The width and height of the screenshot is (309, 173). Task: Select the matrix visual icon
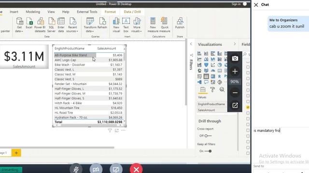(213, 76)
